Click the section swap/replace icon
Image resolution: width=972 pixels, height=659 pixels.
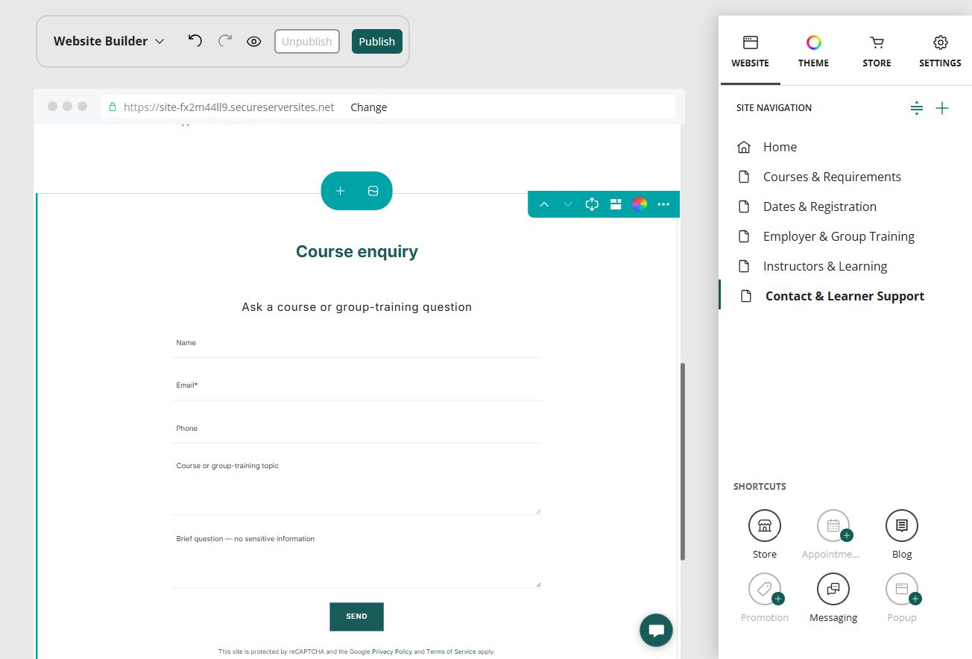[x=592, y=204]
